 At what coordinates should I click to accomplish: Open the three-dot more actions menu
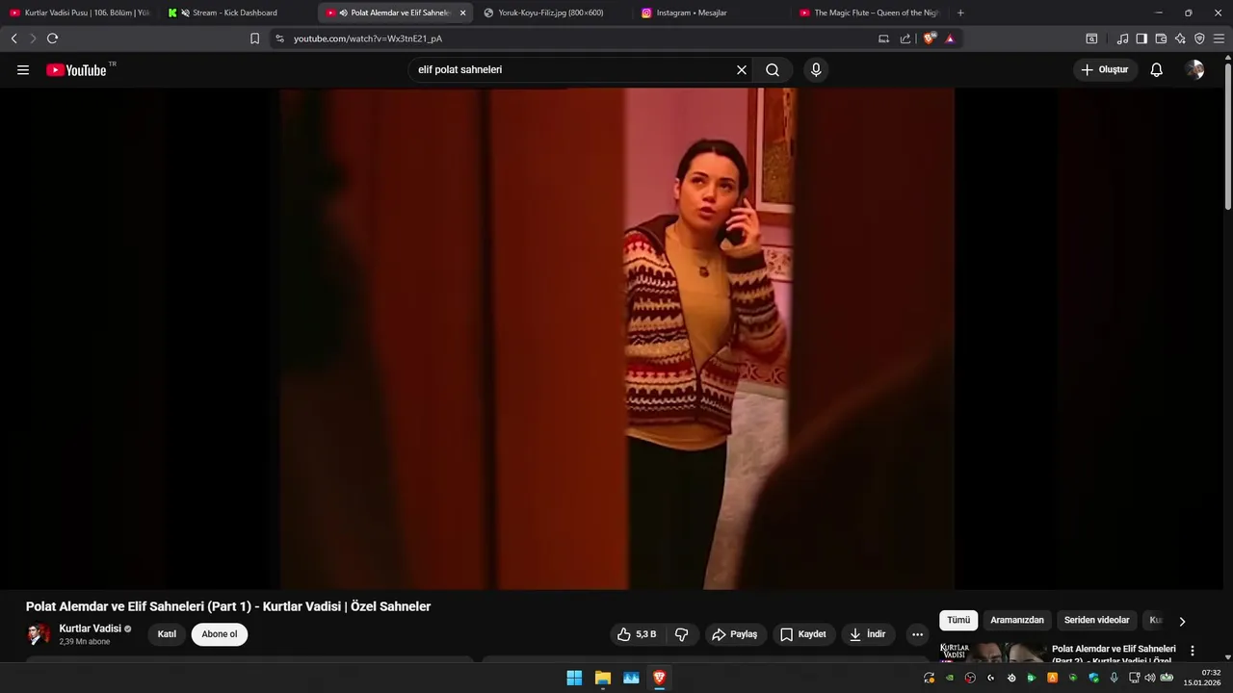click(x=918, y=634)
